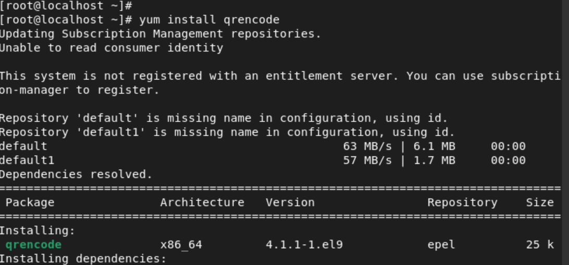Viewport: 569px width, 265px height.
Task: Click the 'default' repo name in download row
Action: pyautogui.click(x=23, y=146)
